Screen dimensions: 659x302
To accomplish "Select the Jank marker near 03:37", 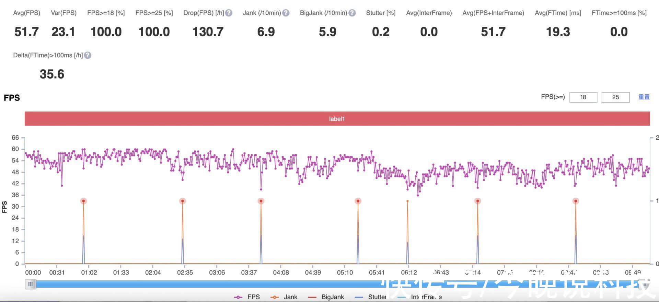I will [261, 201].
